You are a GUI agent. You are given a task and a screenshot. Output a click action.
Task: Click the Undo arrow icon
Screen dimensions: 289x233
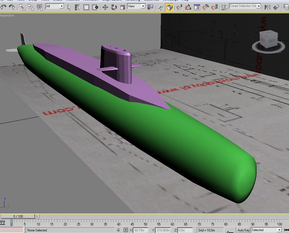pos(3,7)
